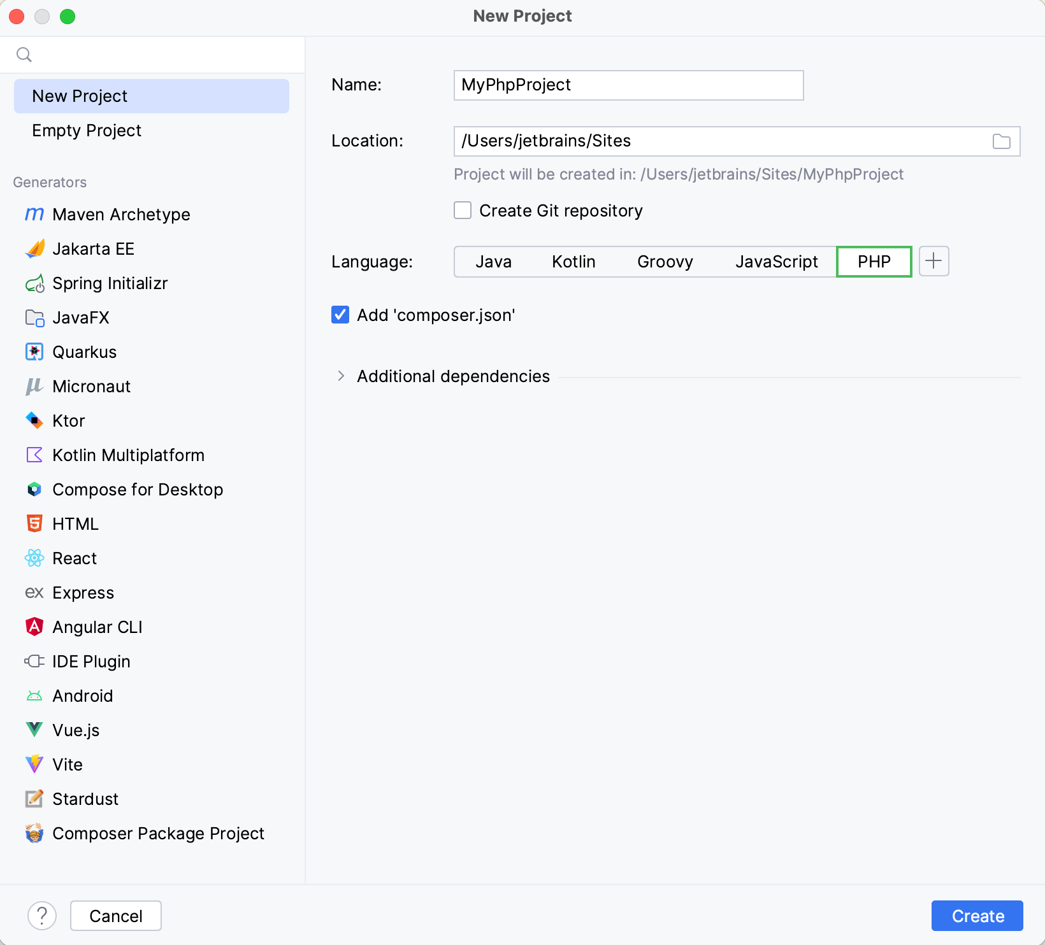Pick the Composer Package Project label
The image size is (1045, 945).
pos(159,834)
